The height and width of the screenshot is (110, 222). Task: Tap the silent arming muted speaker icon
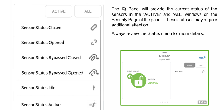[130, 76]
